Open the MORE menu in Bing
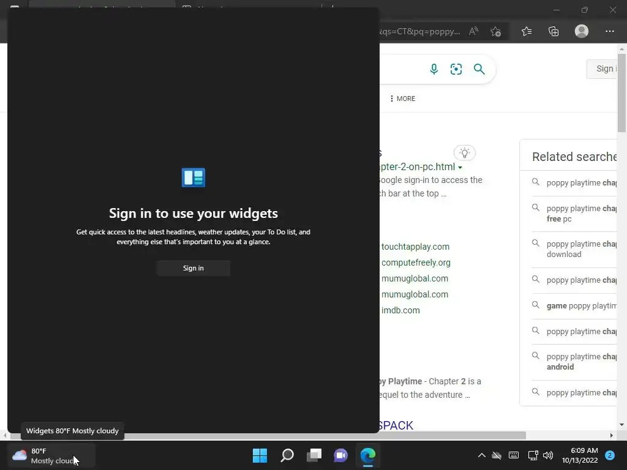This screenshot has height=470, width=627. point(402,99)
